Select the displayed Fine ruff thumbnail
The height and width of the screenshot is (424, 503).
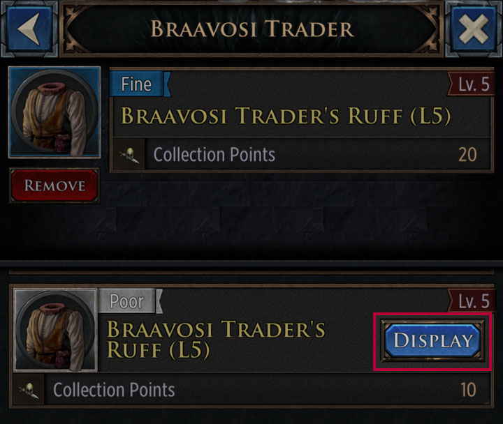pyautogui.click(x=54, y=112)
